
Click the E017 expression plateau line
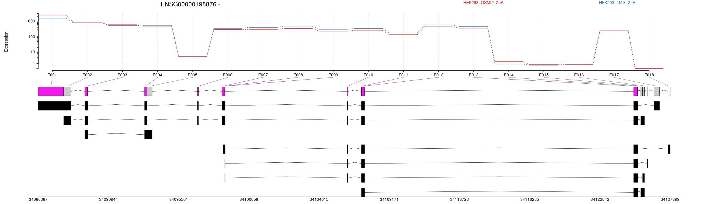[x=614, y=30]
